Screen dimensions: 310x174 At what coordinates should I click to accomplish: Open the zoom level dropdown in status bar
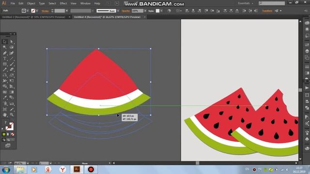point(28,163)
